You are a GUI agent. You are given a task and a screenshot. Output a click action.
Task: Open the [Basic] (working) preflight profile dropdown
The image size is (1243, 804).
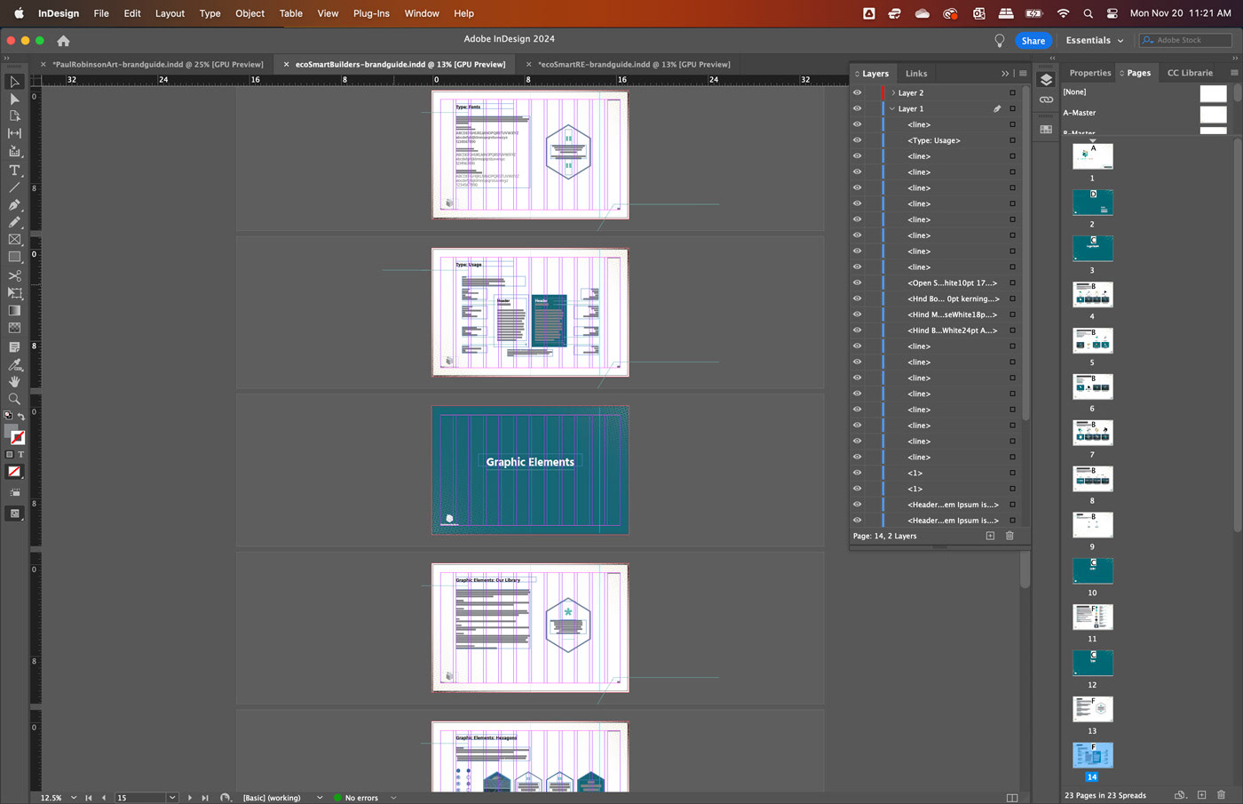[320, 798]
